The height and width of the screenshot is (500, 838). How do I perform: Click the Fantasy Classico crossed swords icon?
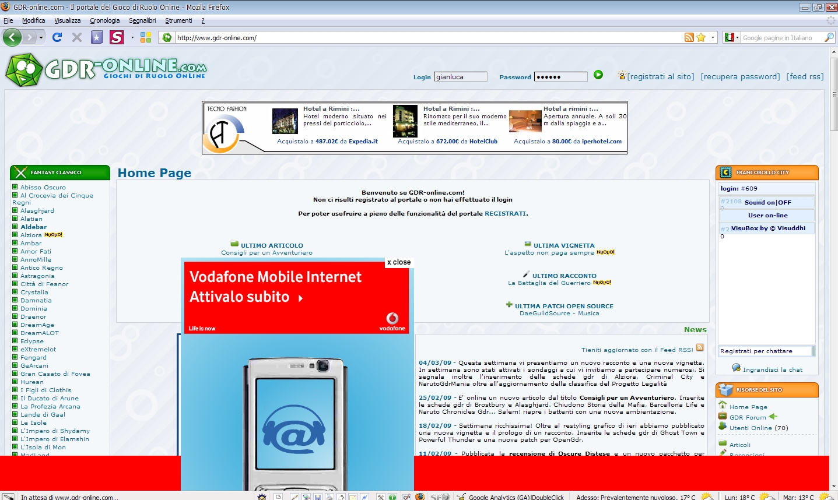(x=21, y=172)
